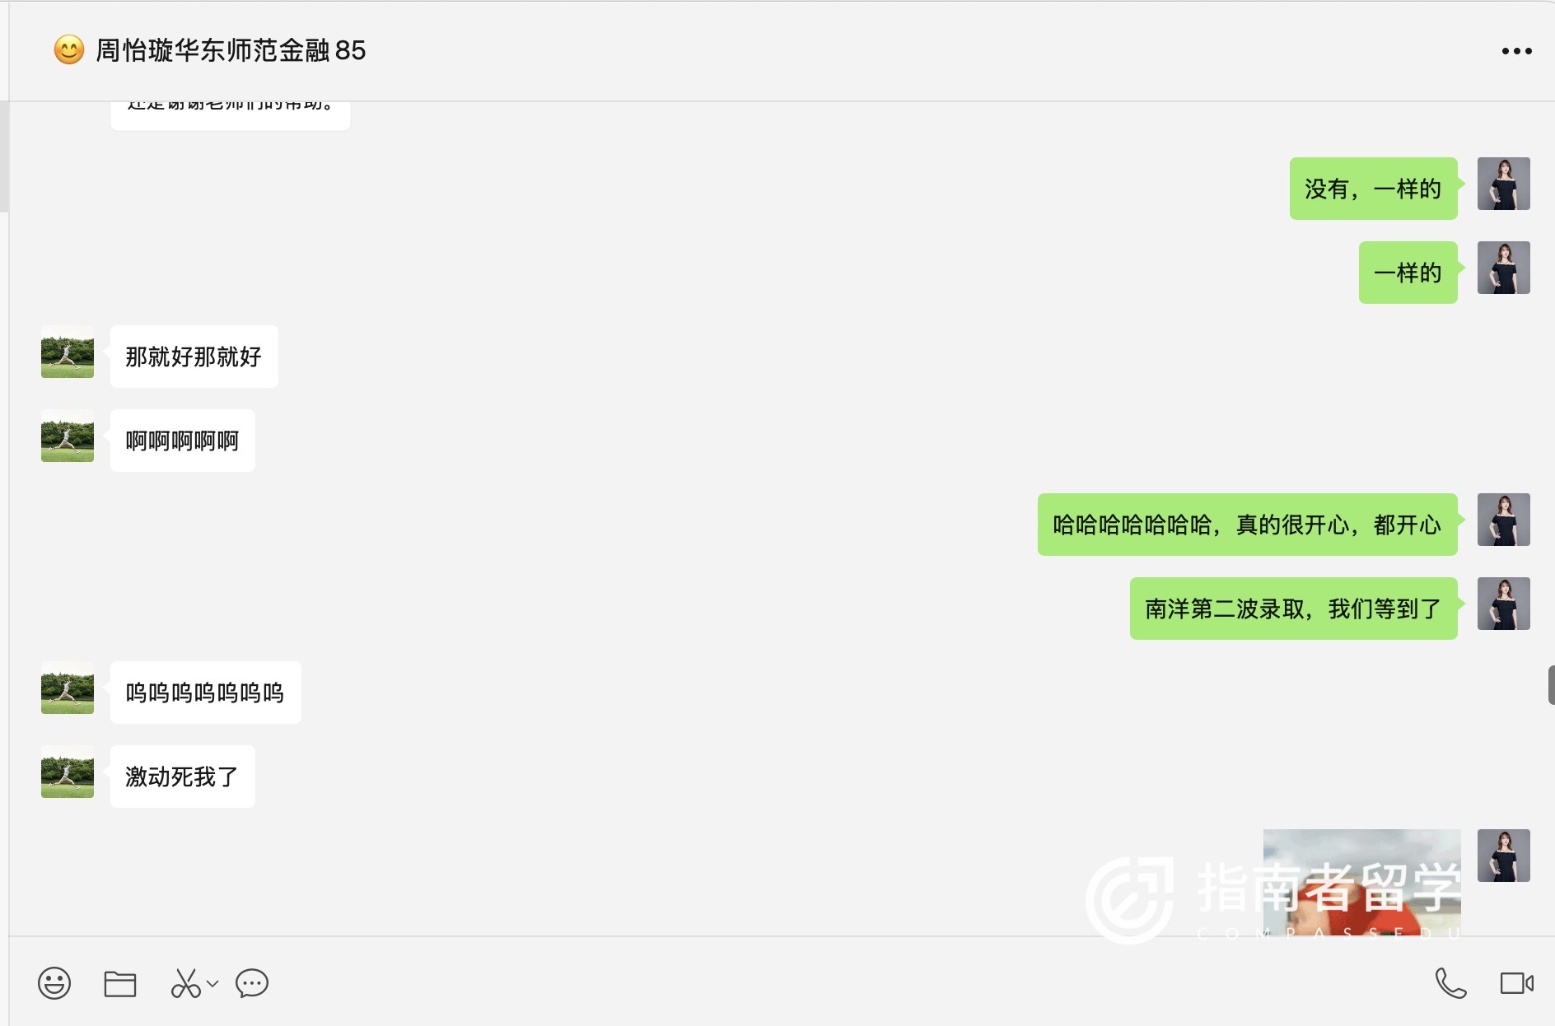Expand the screenshot options dropdown arrow
The image size is (1555, 1026).
point(212,983)
